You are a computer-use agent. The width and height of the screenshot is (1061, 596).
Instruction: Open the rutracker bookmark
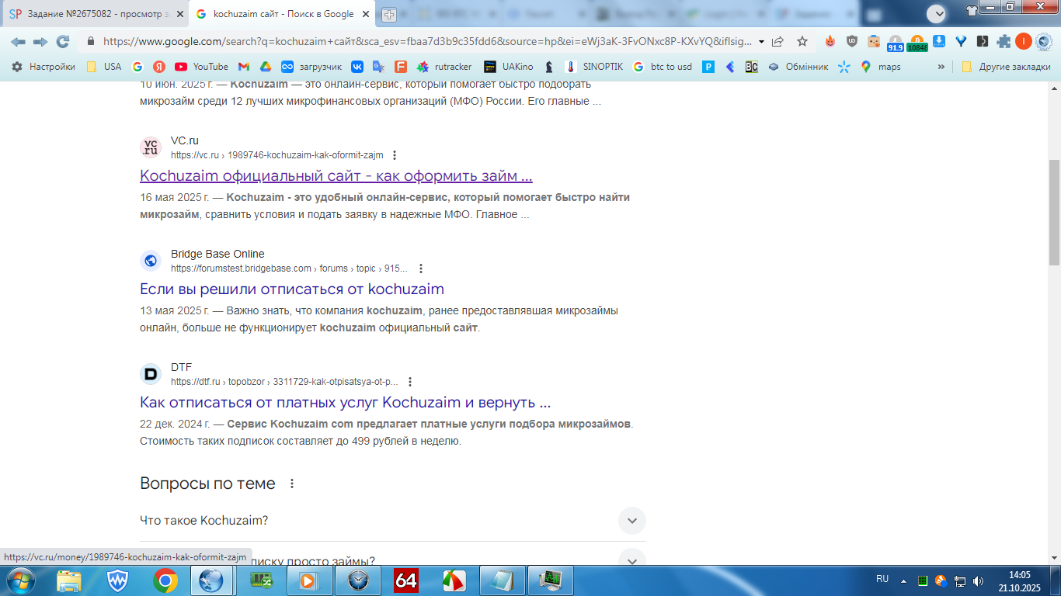444,67
